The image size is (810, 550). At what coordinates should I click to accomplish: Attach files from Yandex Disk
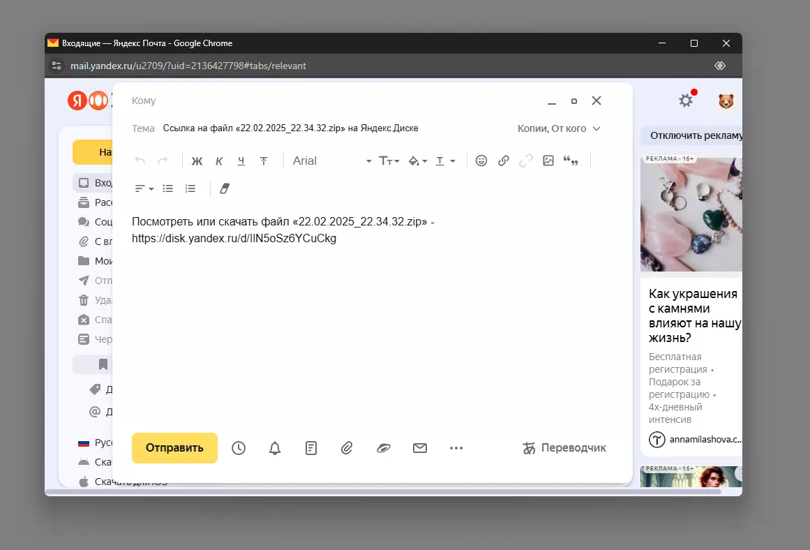click(383, 448)
